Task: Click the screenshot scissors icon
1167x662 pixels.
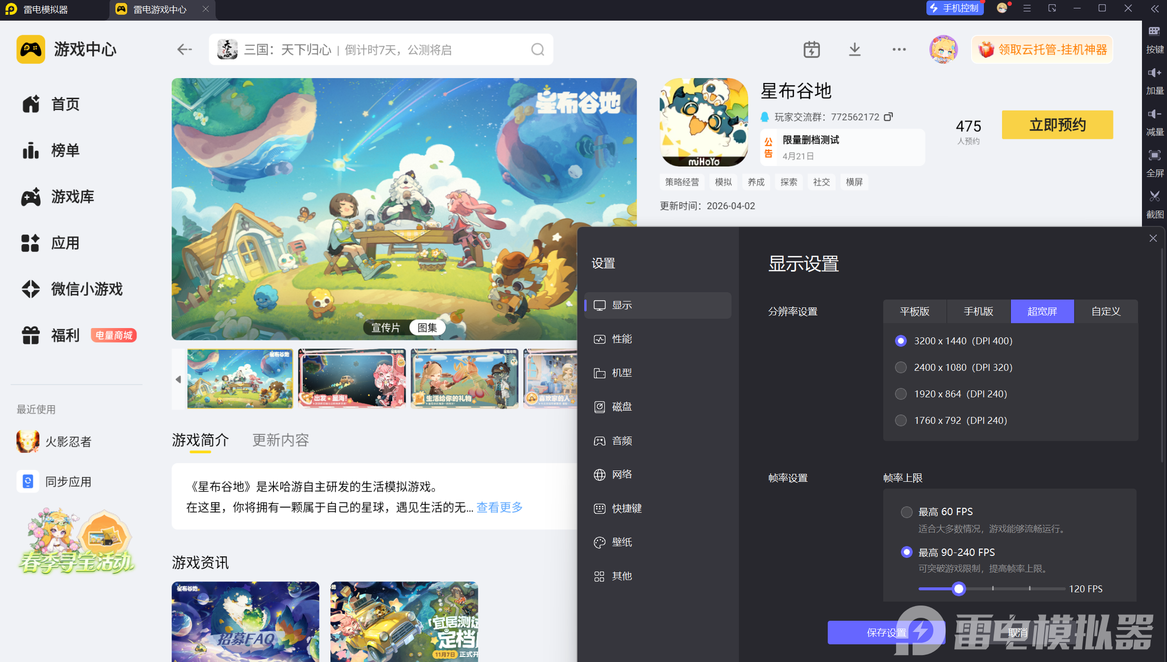Action: (x=1154, y=196)
